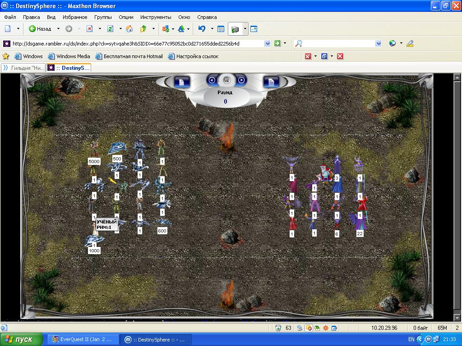Viewport: 462px width, 346px height.
Task: Open the Инструменты menu
Action: (156, 17)
